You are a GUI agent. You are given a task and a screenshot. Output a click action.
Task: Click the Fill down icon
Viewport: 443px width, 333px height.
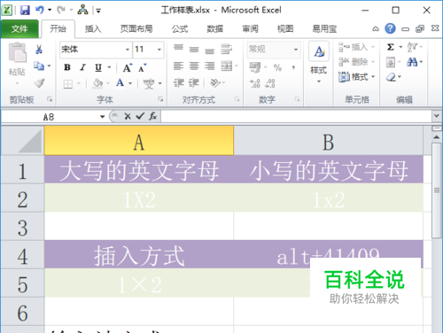tap(391, 62)
